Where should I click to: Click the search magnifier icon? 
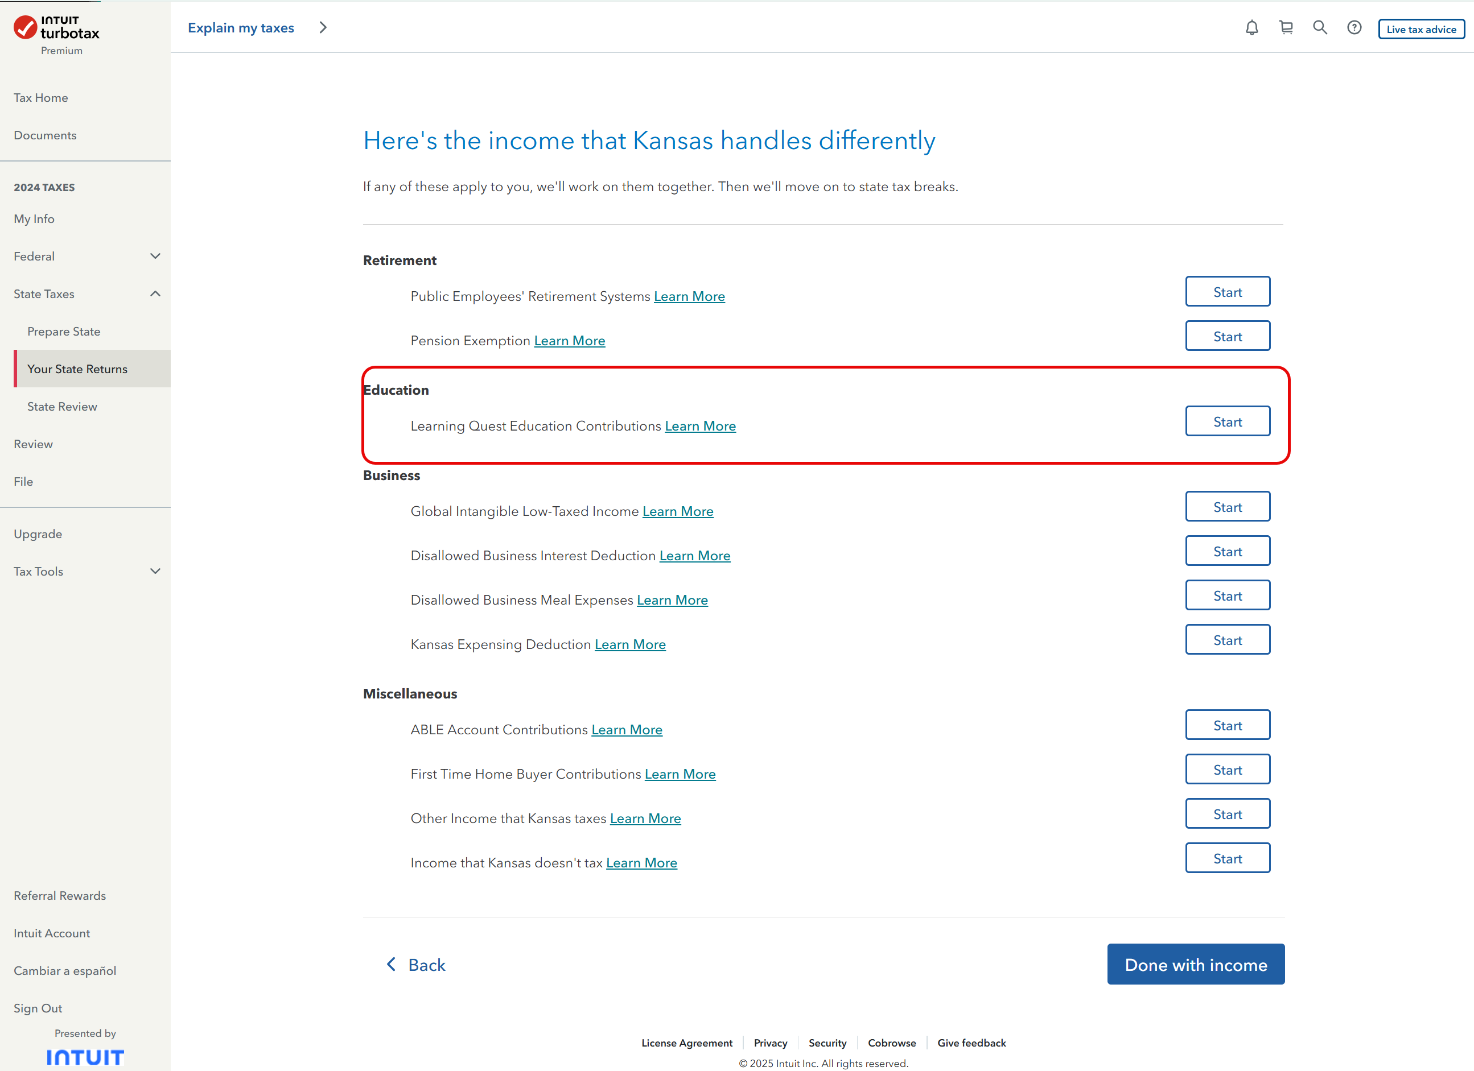click(1320, 28)
